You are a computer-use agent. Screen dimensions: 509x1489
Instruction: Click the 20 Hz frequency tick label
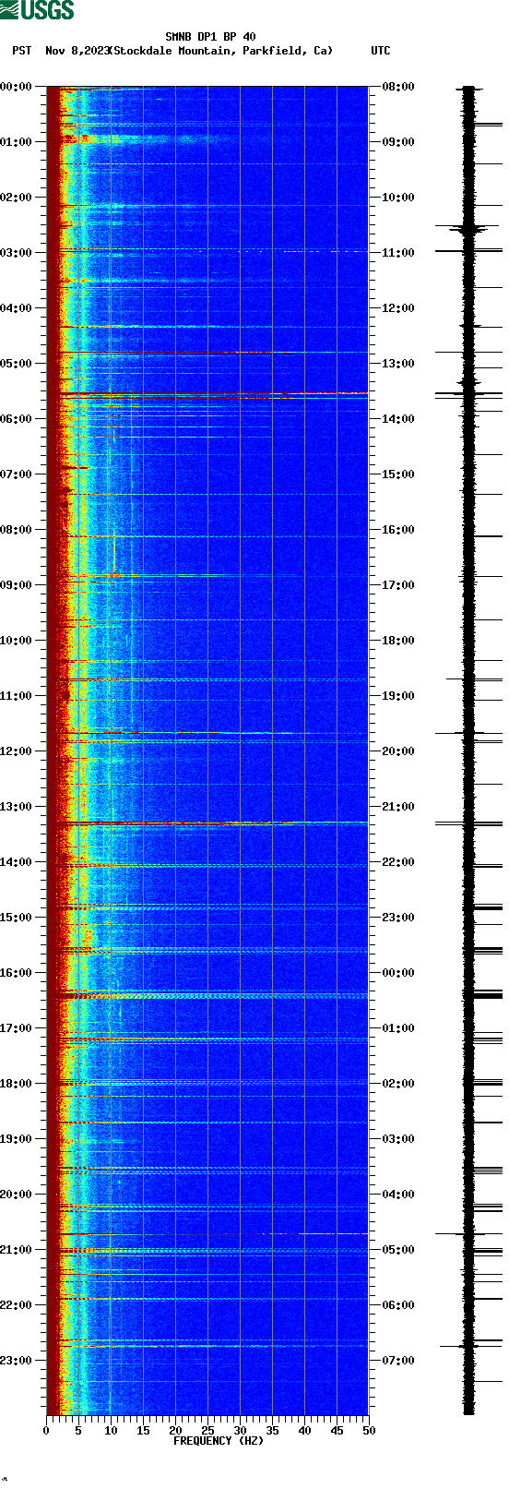click(175, 1431)
